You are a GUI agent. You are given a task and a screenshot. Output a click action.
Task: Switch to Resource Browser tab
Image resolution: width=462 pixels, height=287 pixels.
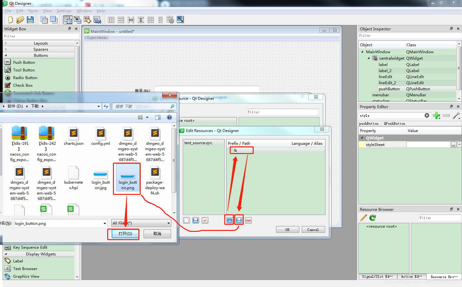(444, 277)
